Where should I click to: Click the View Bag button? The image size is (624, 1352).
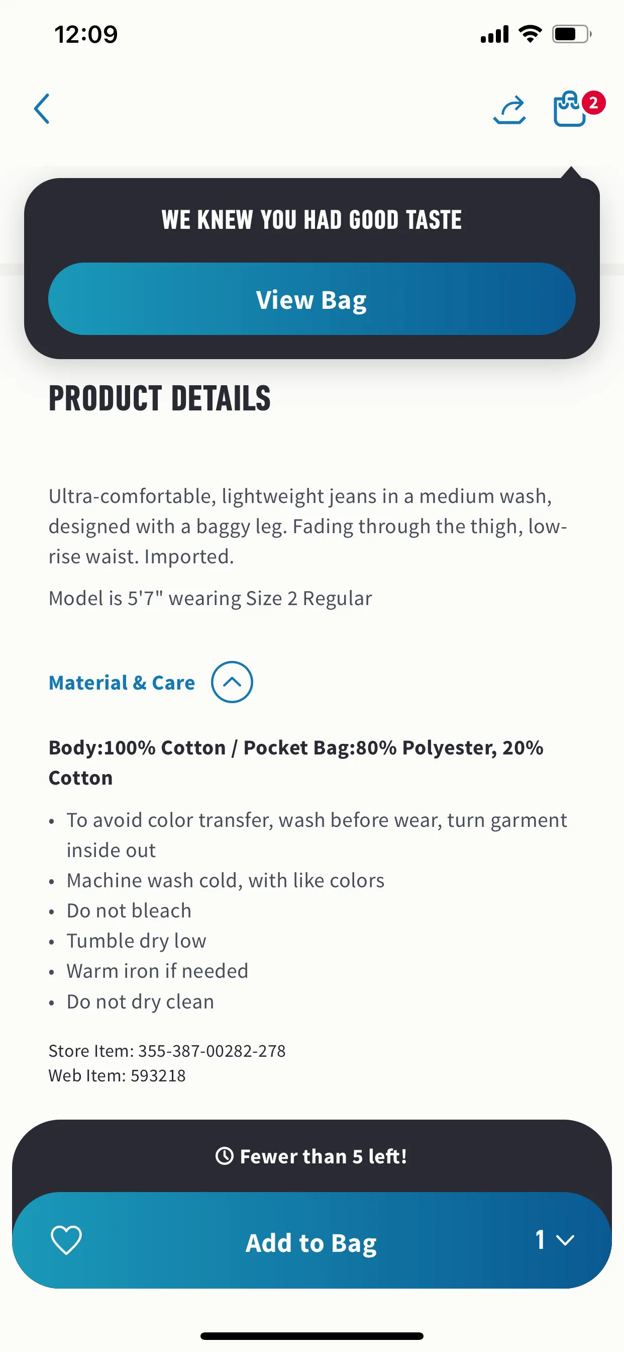pos(312,299)
